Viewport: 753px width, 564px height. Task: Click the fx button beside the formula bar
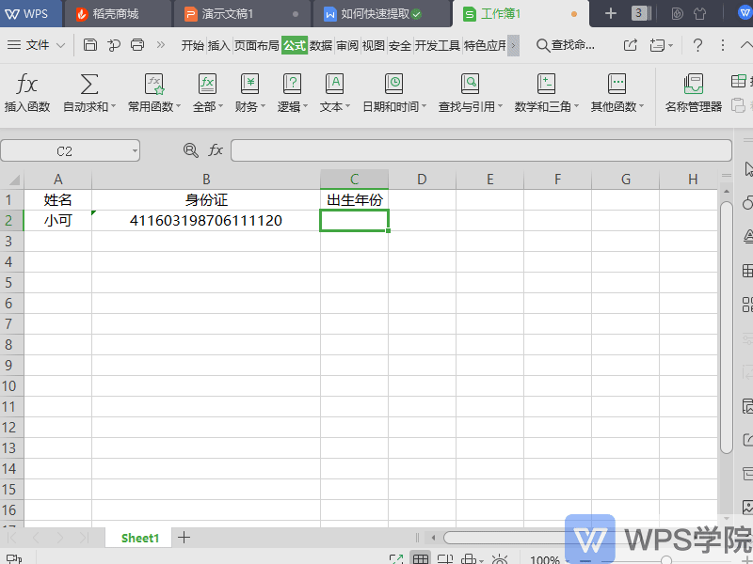[216, 150]
